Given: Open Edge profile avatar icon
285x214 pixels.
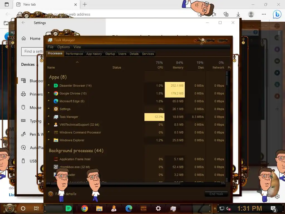Looking at the screenshot, I should point(251,14).
